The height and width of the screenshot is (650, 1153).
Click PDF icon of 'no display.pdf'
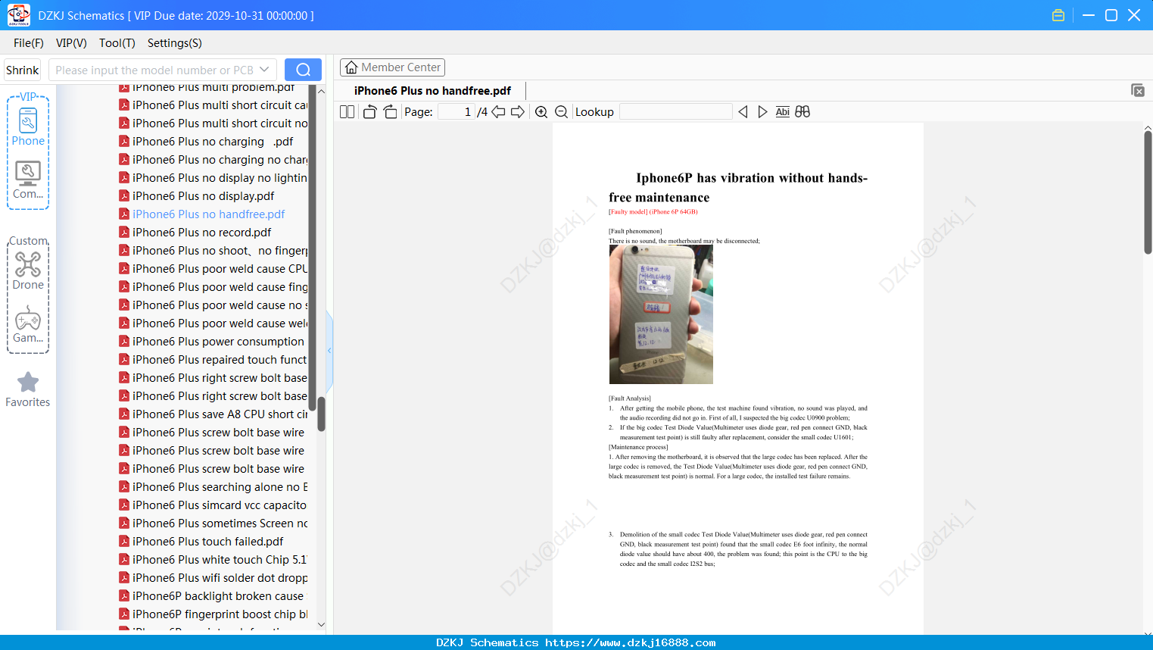click(x=124, y=196)
